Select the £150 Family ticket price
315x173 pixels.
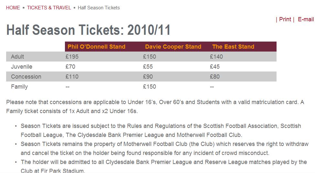click(x=150, y=87)
